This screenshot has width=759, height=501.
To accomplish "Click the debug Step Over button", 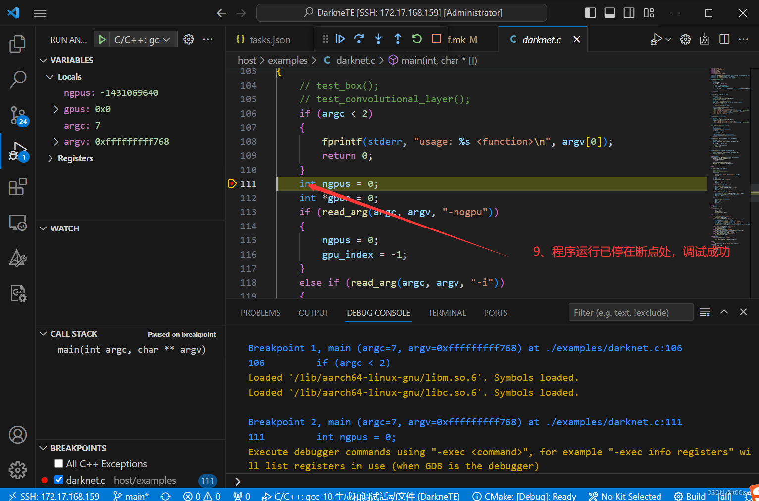I will pos(359,39).
